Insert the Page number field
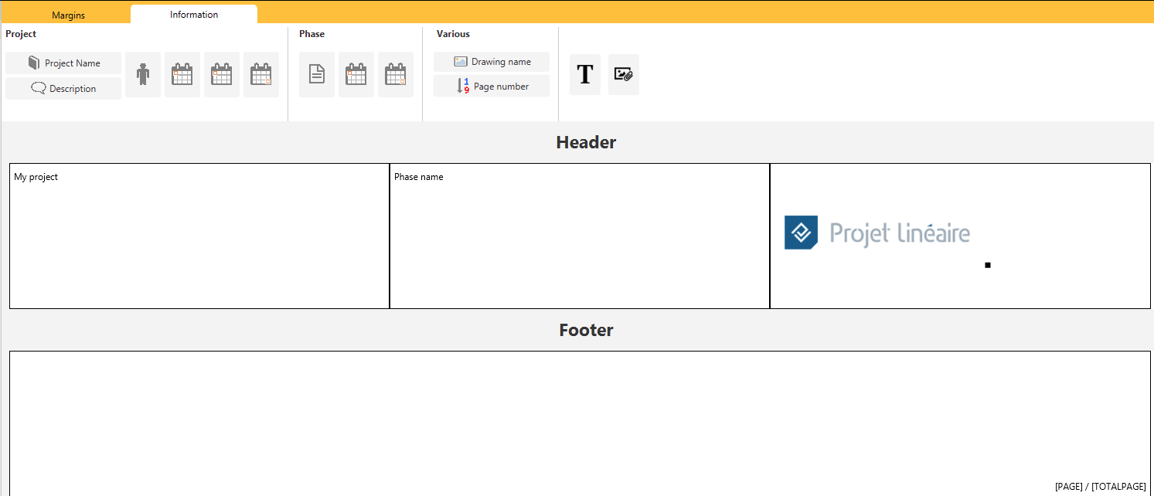The width and height of the screenshot is (1154, 496). click(492, 87)
